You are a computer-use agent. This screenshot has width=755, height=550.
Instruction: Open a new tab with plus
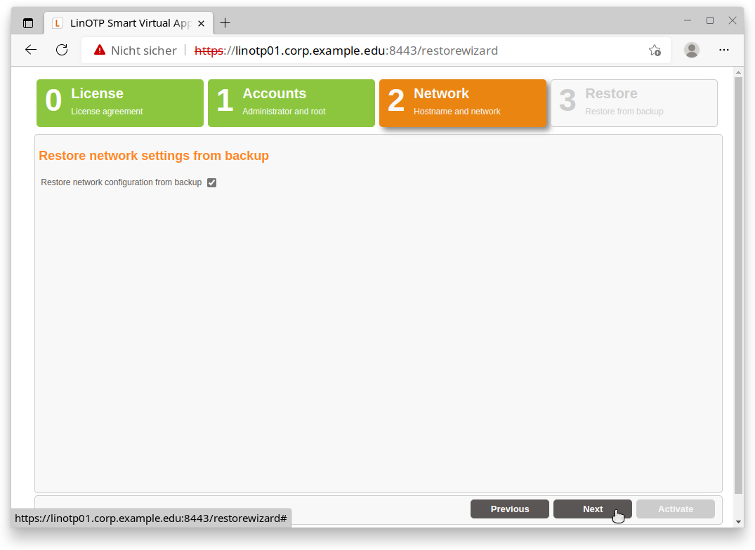225,23
